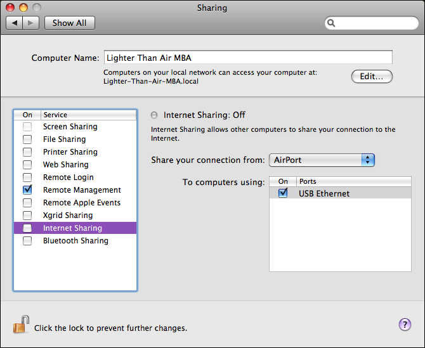This screenshot has height=348, width=425.
Task: Click the search magnifier icon
Action: coord(332,23)
